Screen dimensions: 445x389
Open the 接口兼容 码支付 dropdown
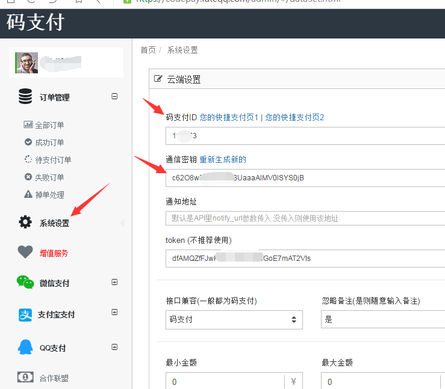tap(234, 320)
